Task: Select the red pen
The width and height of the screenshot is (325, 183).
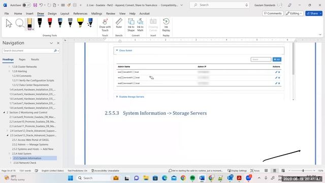Action: point(50,23)
